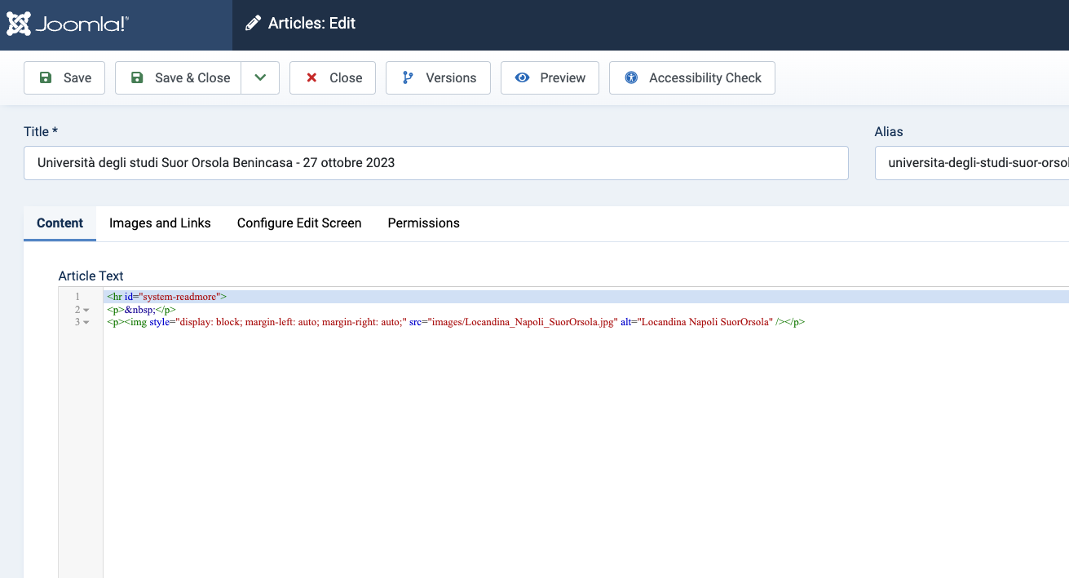Click the floppy disk icon on Save & Close

[x=137, y=77]
